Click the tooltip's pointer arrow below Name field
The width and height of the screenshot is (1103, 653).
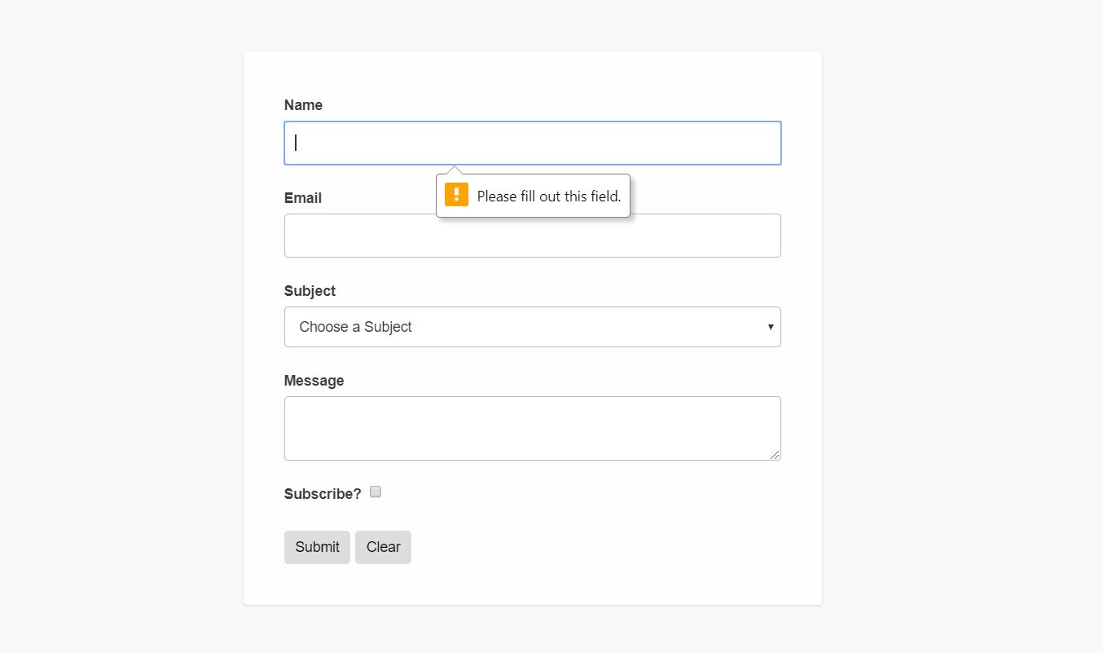pos(455,170)
